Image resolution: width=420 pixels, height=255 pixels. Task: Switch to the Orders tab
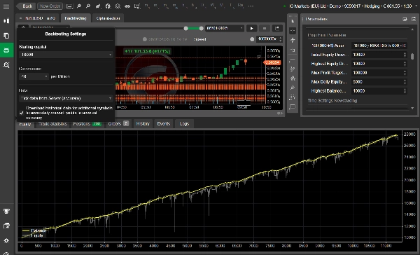point(118,124)
